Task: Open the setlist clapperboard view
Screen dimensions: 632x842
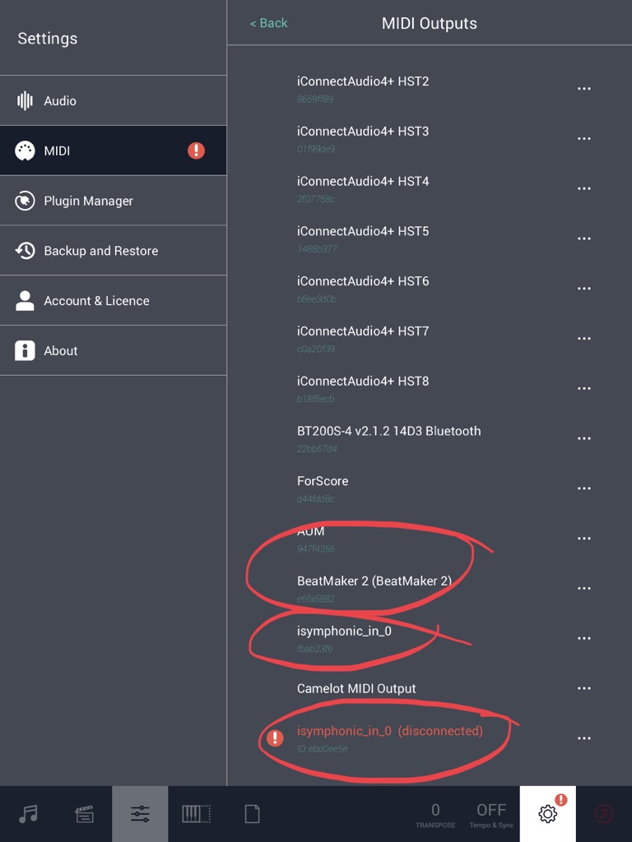Action: (x=84, y=814)
